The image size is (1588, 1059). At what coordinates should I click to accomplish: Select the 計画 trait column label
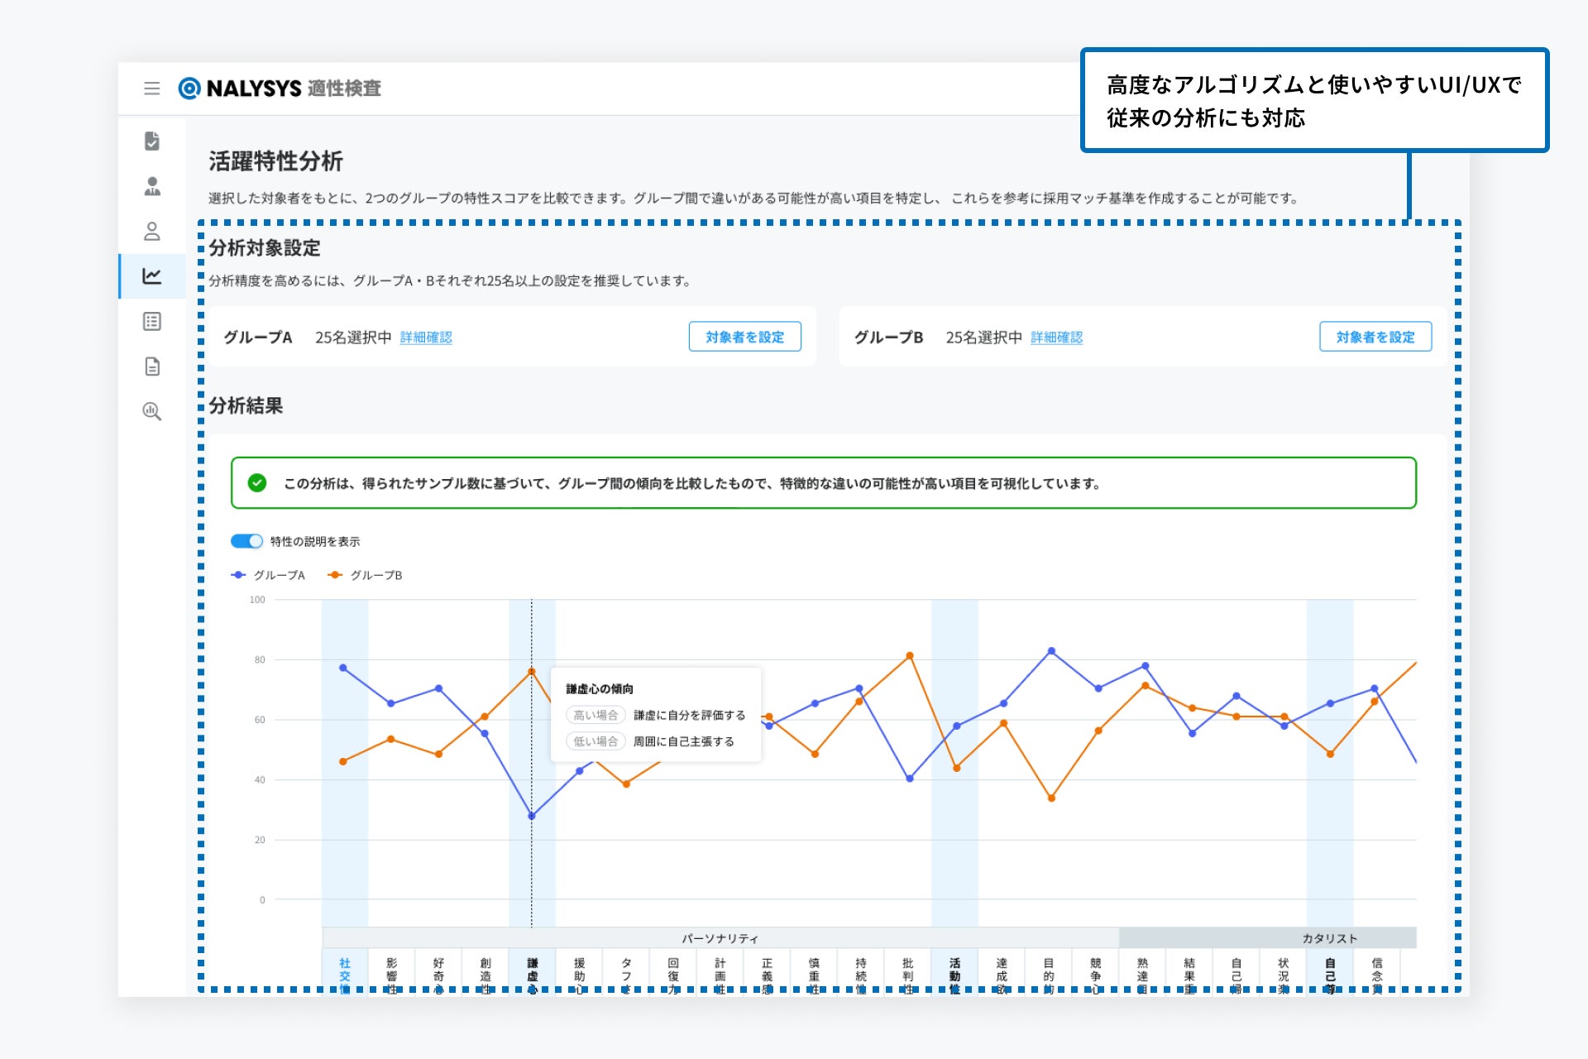coord(720,975)
